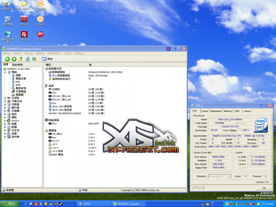Open the 3DMark06 desktop shortcut
Image resolution: width=276 pixels, height=207 pixels.
pos(40,5)
